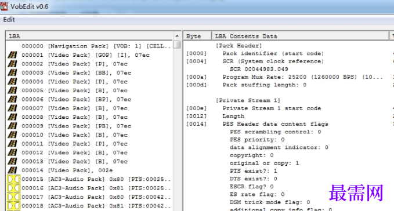Click LBA list scrollbar up arrow
This screenshot has height=211, width=394.
[x=177, y=36]
